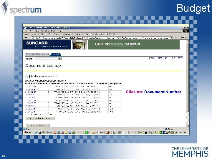Click the Back arrow in Internet Explorer toolbar
The height and width of the screenshot is (159, 212).
click(28, 34)
